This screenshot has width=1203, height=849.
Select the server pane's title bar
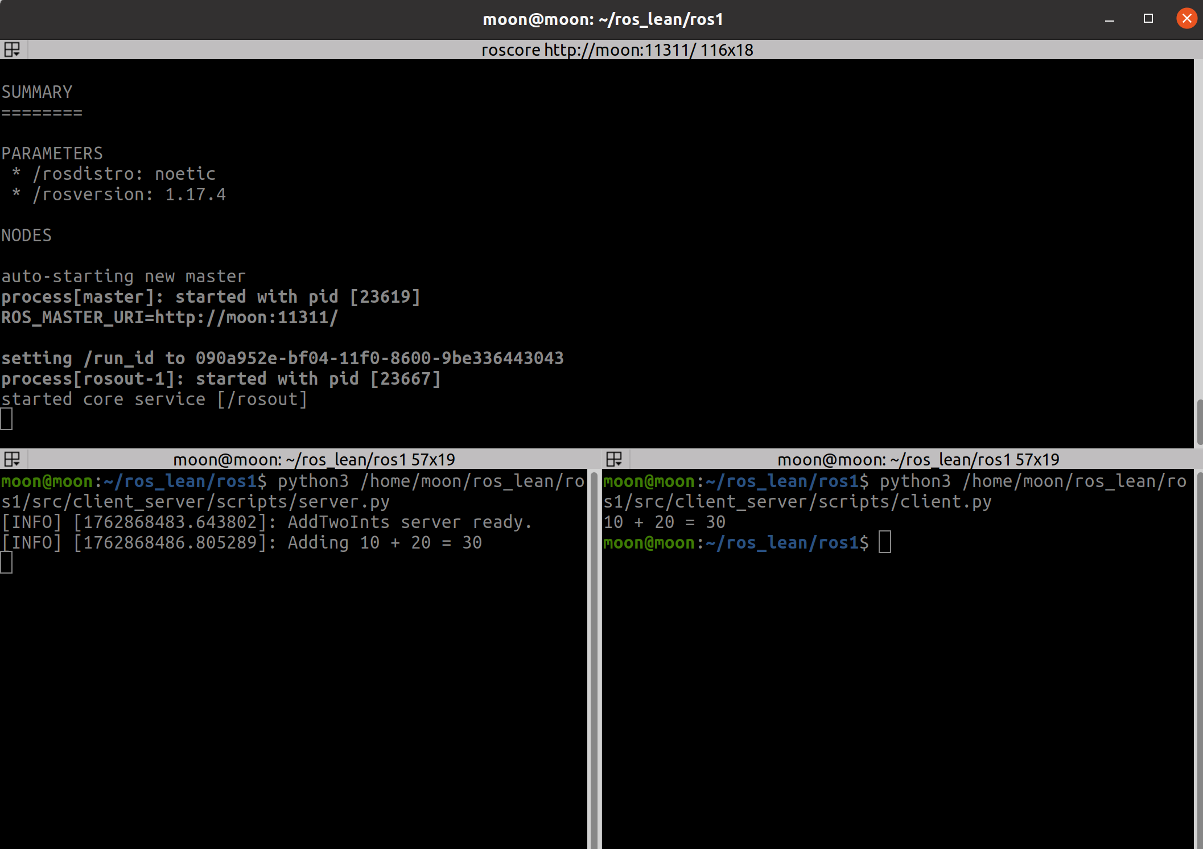tap(314, 459)
